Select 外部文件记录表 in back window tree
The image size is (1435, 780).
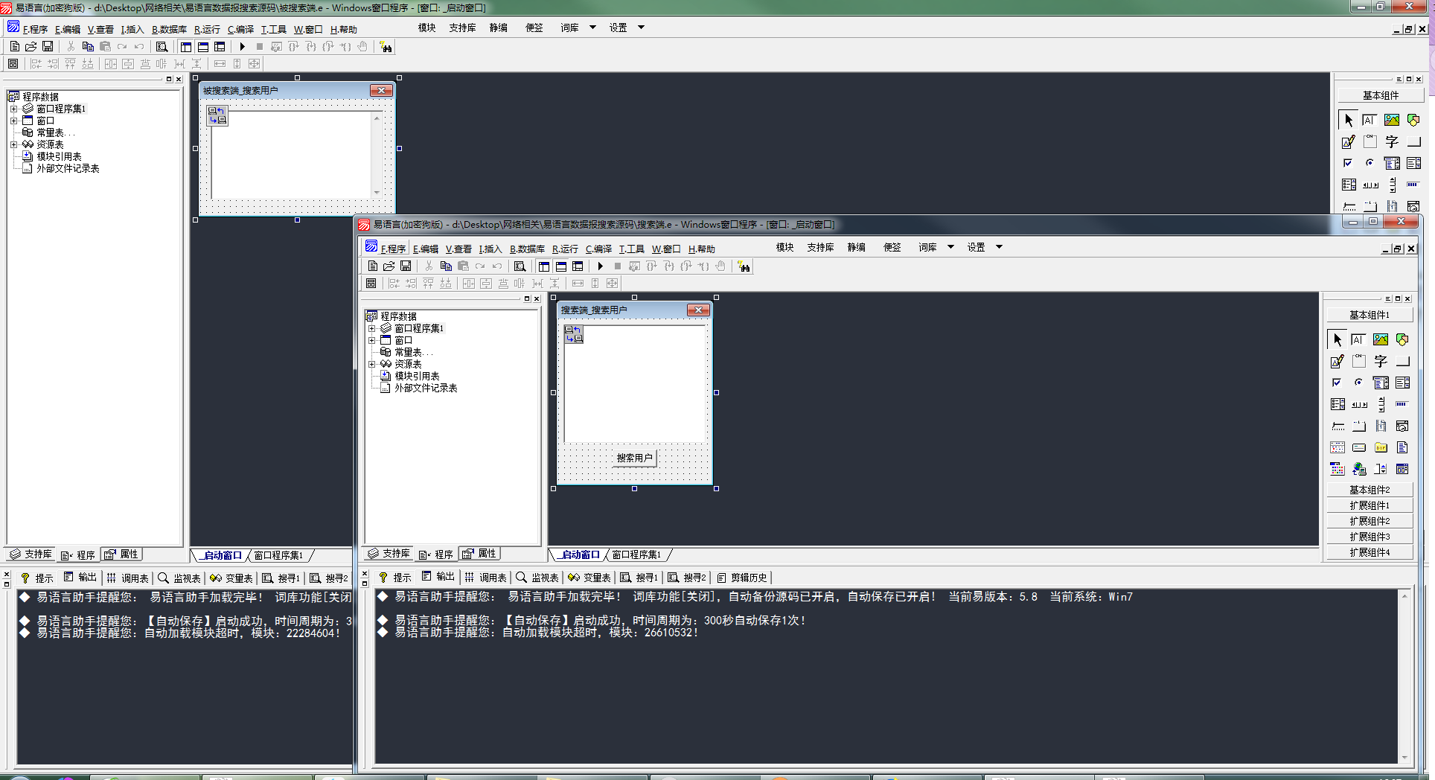(68, 168)
